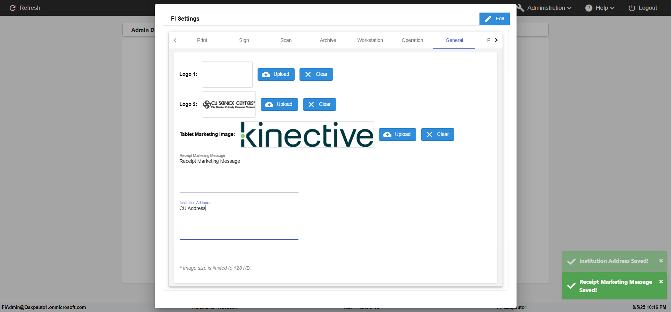671x312 pixels.
Task: Focus the Institution Address text field
Action: point(239,222)
